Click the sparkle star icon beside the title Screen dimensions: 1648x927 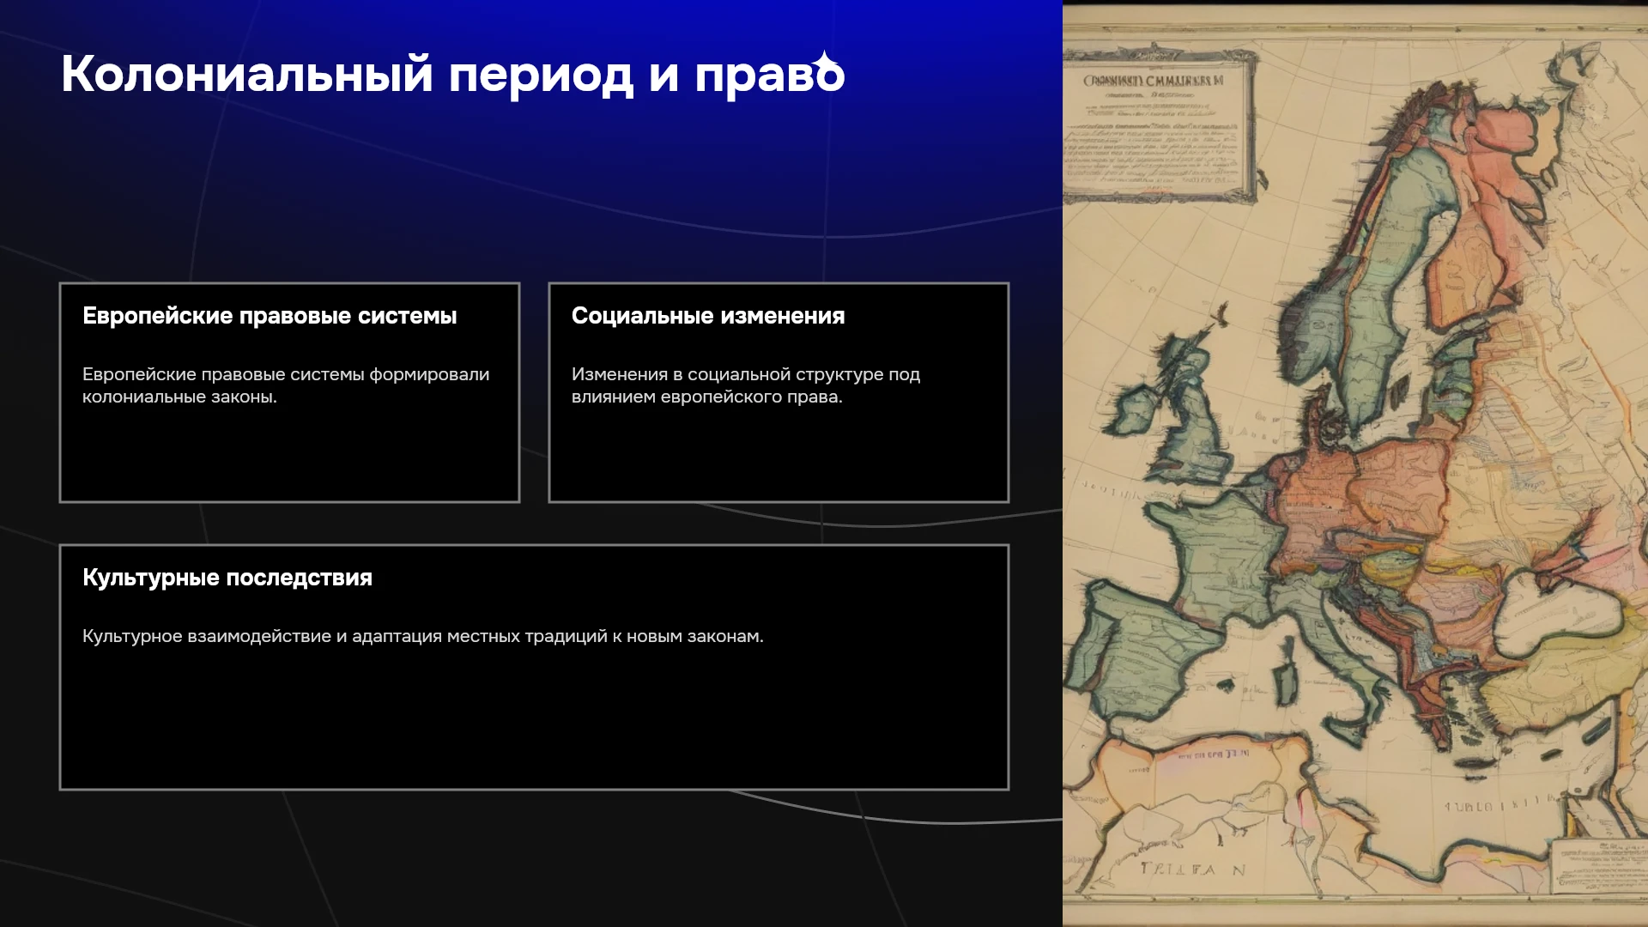click(x=825, y=60)
